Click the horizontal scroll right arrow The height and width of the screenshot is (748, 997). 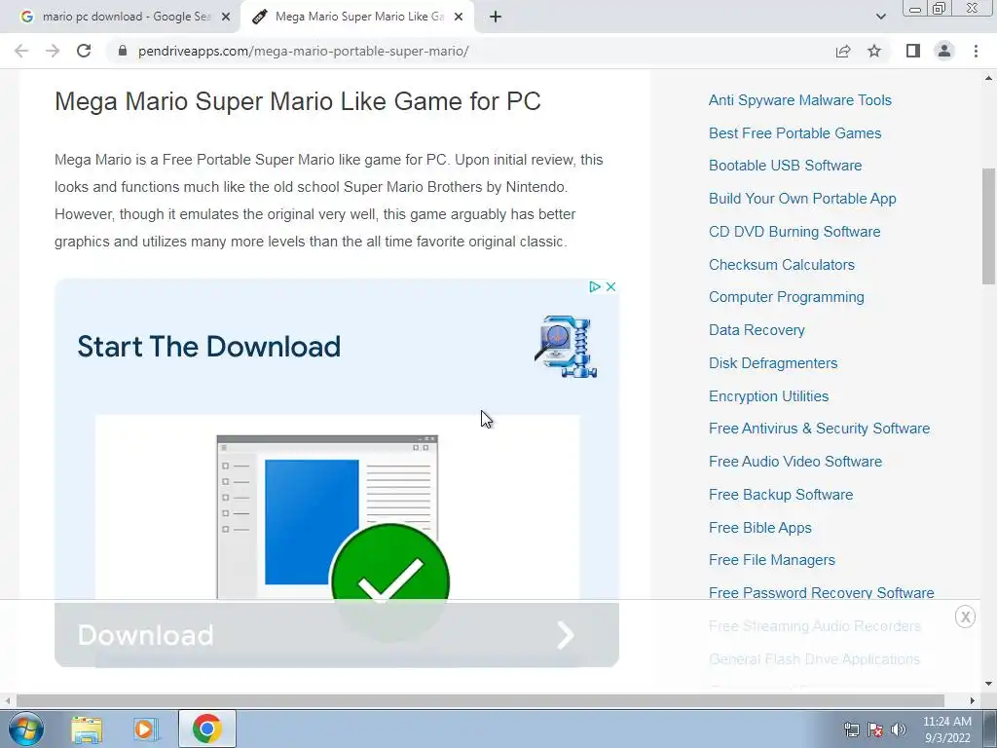973,700
